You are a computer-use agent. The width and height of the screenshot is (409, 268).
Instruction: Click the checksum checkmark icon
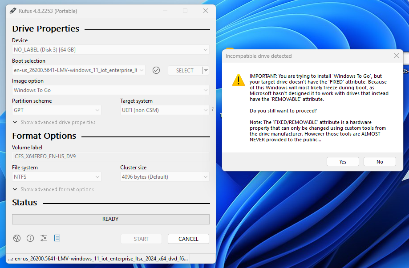(x=156, y=70)
